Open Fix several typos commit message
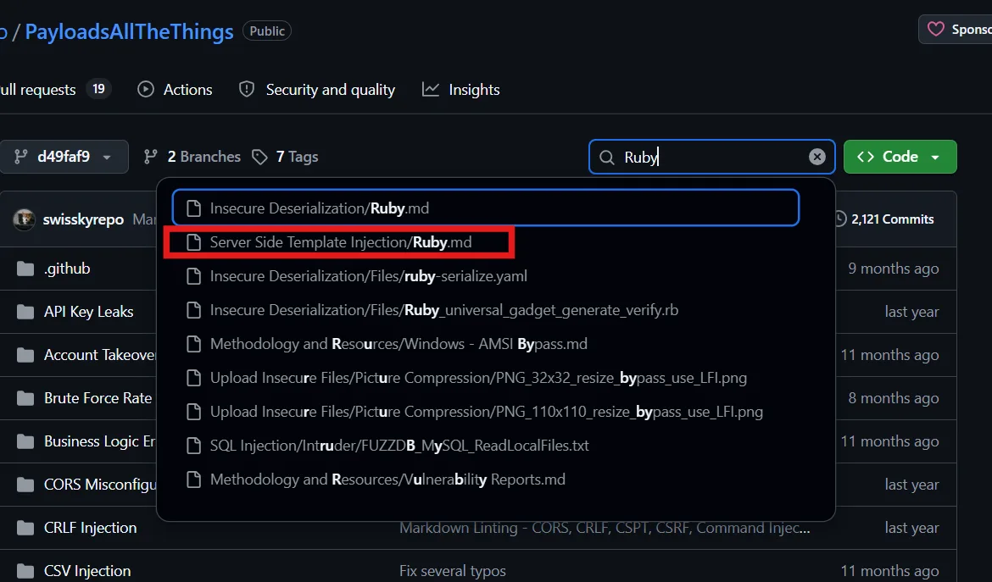This screenshot has width=992, height=582. (453, 571)
